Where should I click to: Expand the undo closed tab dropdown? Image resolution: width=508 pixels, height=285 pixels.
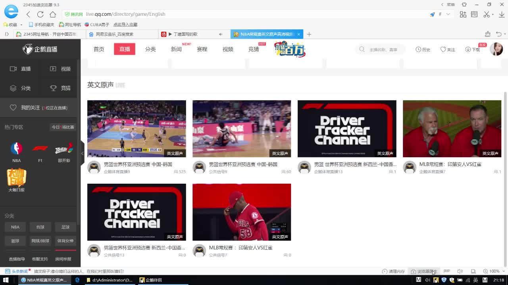[504, 34]
